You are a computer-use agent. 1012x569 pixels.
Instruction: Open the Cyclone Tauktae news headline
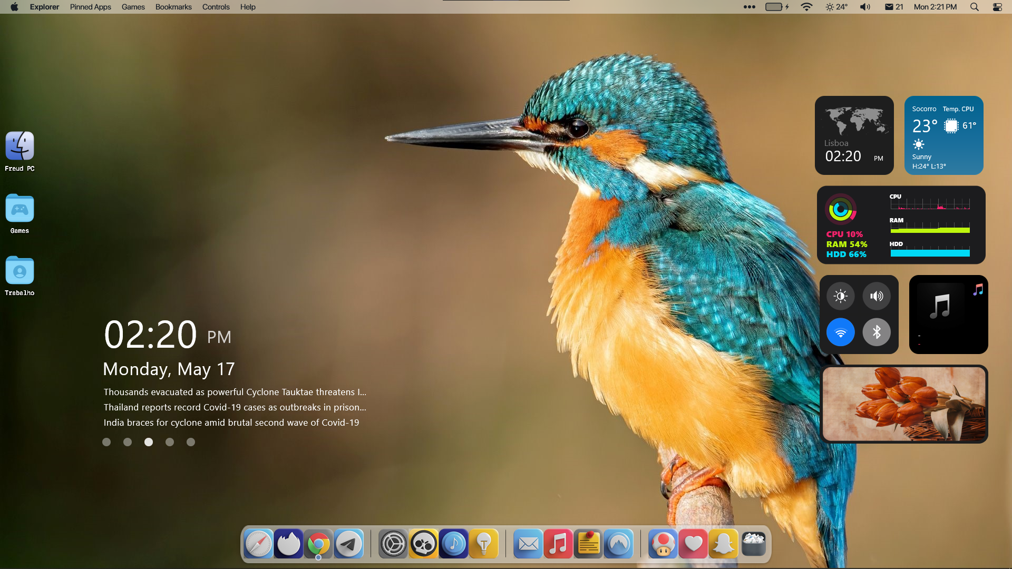(x=235, y=392)
